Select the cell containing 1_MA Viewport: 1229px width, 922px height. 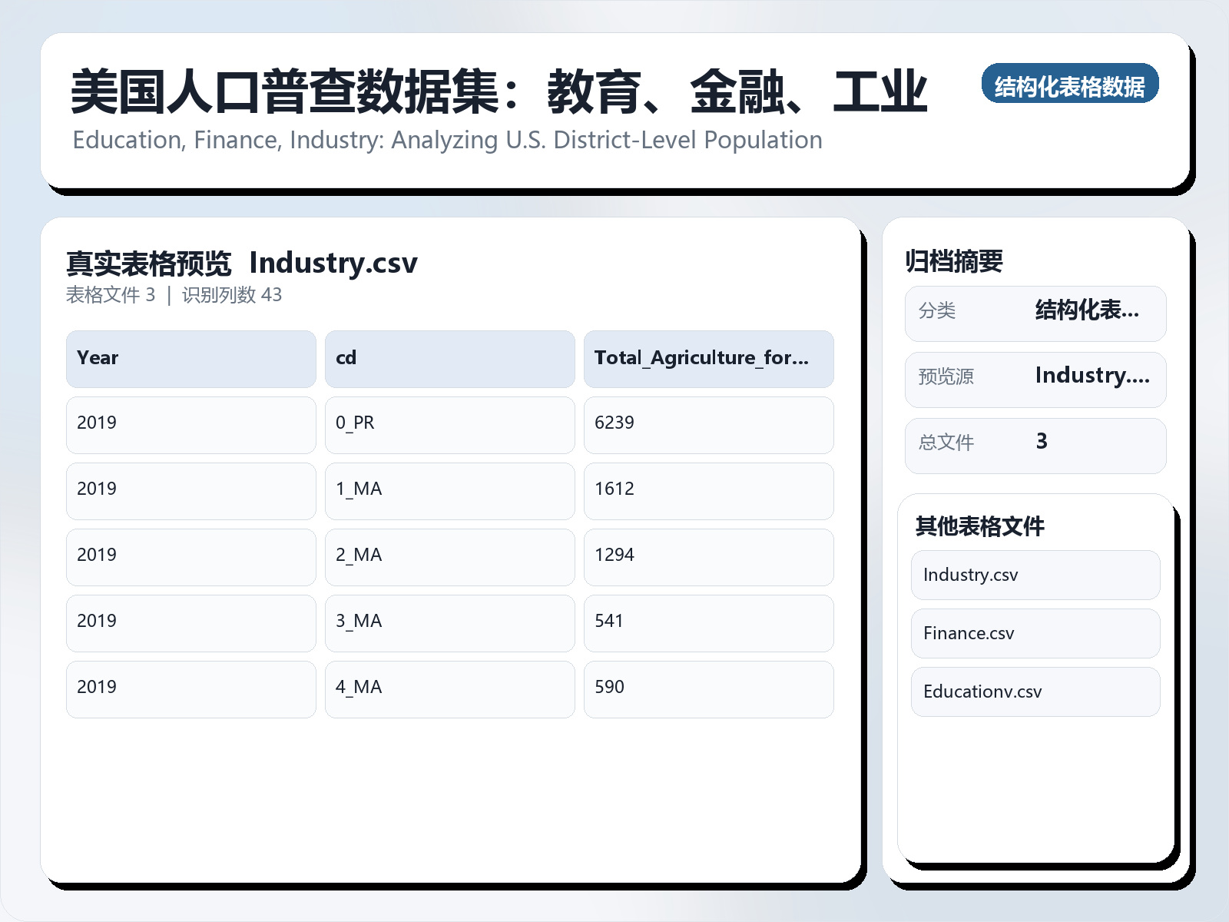pos(450,490)
